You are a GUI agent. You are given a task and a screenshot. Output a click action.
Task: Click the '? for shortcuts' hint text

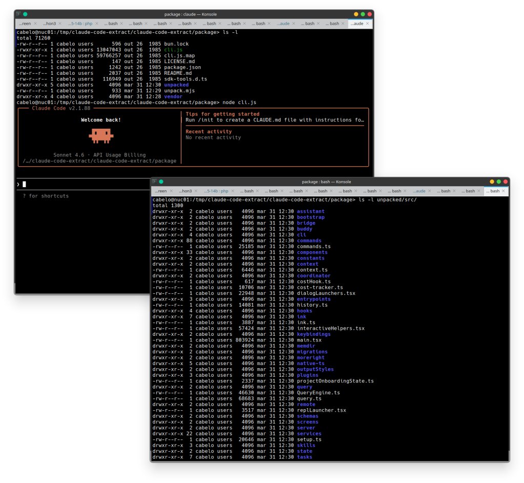coord(46,196)
